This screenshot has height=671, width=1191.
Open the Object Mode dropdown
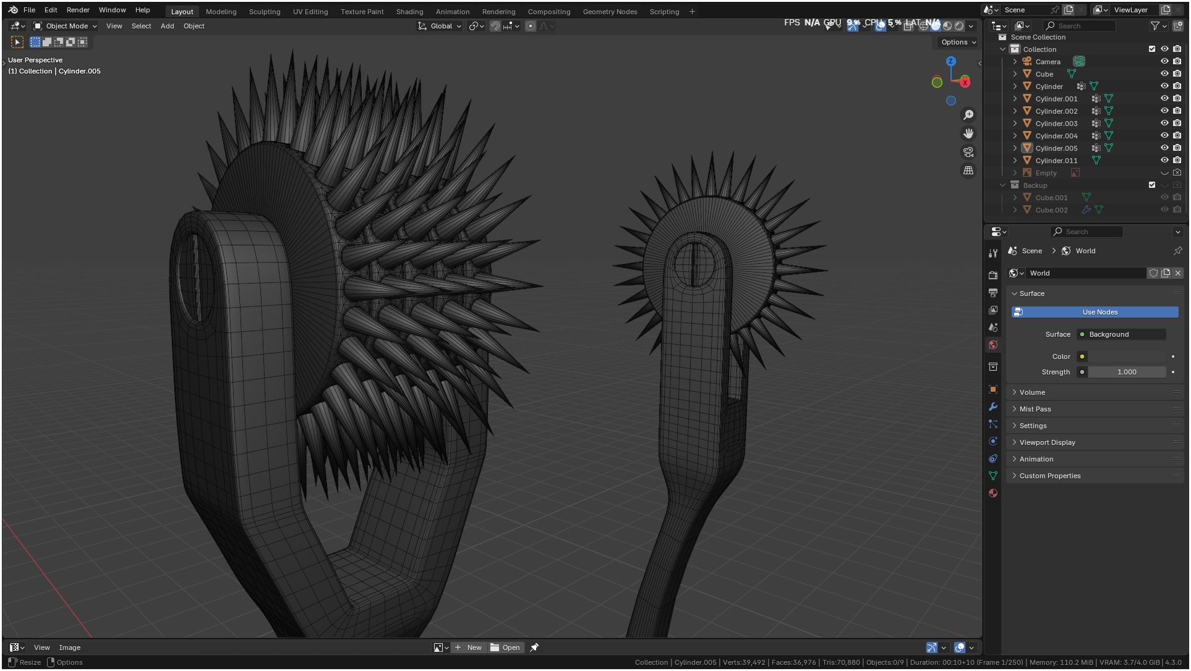pos(66,26)
